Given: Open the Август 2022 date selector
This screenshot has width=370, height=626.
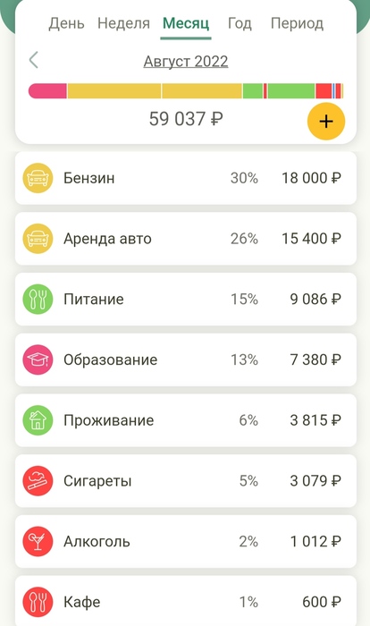Looking at the screenshot, I should click(x=186, y=62).
